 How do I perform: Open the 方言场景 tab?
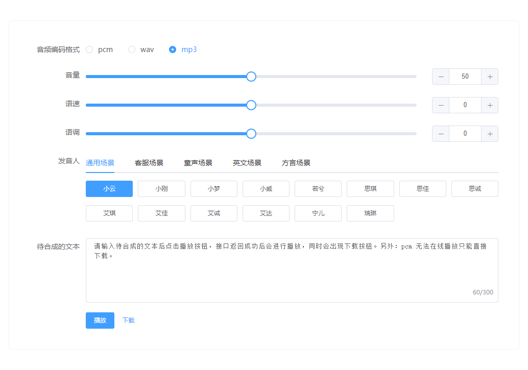tap(296, 163)
